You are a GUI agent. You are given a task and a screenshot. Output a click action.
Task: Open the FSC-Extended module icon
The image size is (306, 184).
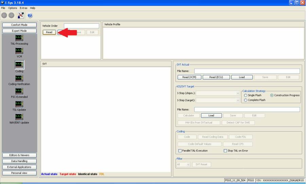coord(19,91)
